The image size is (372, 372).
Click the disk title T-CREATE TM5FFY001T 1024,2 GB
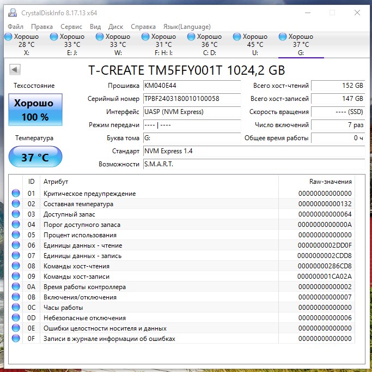pos(186,70)
